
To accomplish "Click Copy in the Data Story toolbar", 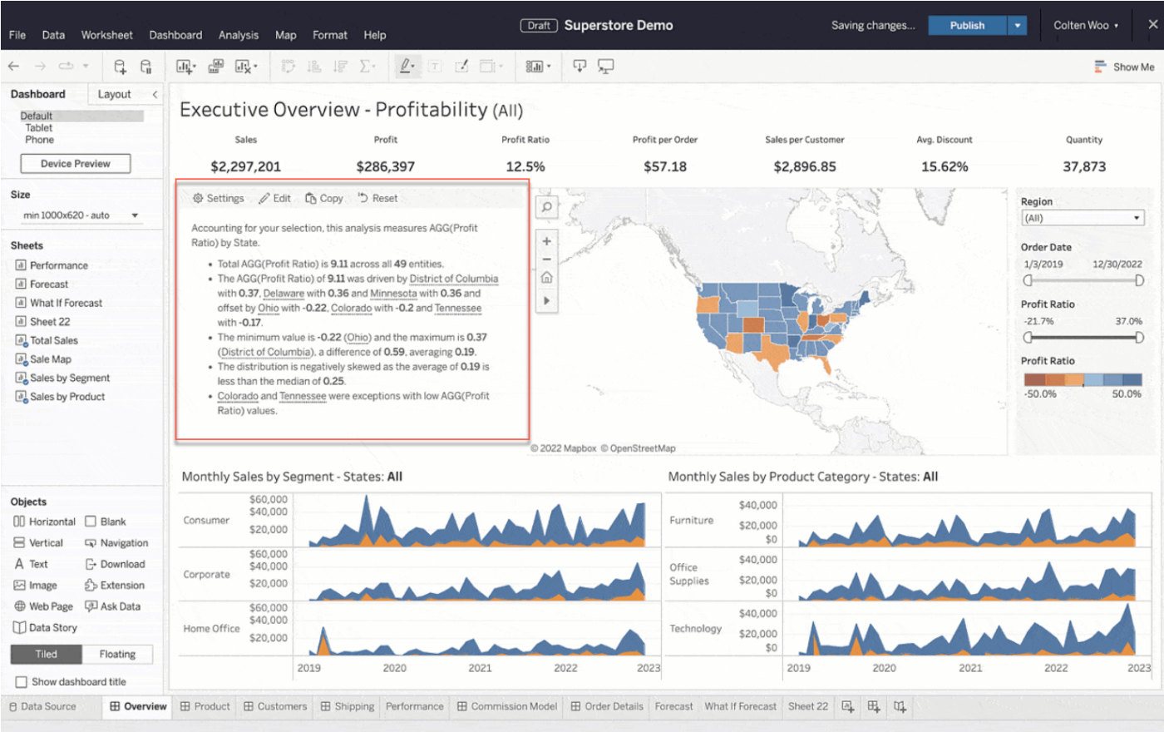I will pos(324,199).
